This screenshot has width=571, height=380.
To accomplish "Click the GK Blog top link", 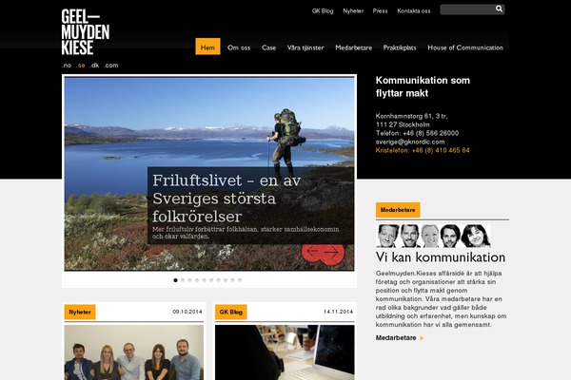I will [323, 10].
